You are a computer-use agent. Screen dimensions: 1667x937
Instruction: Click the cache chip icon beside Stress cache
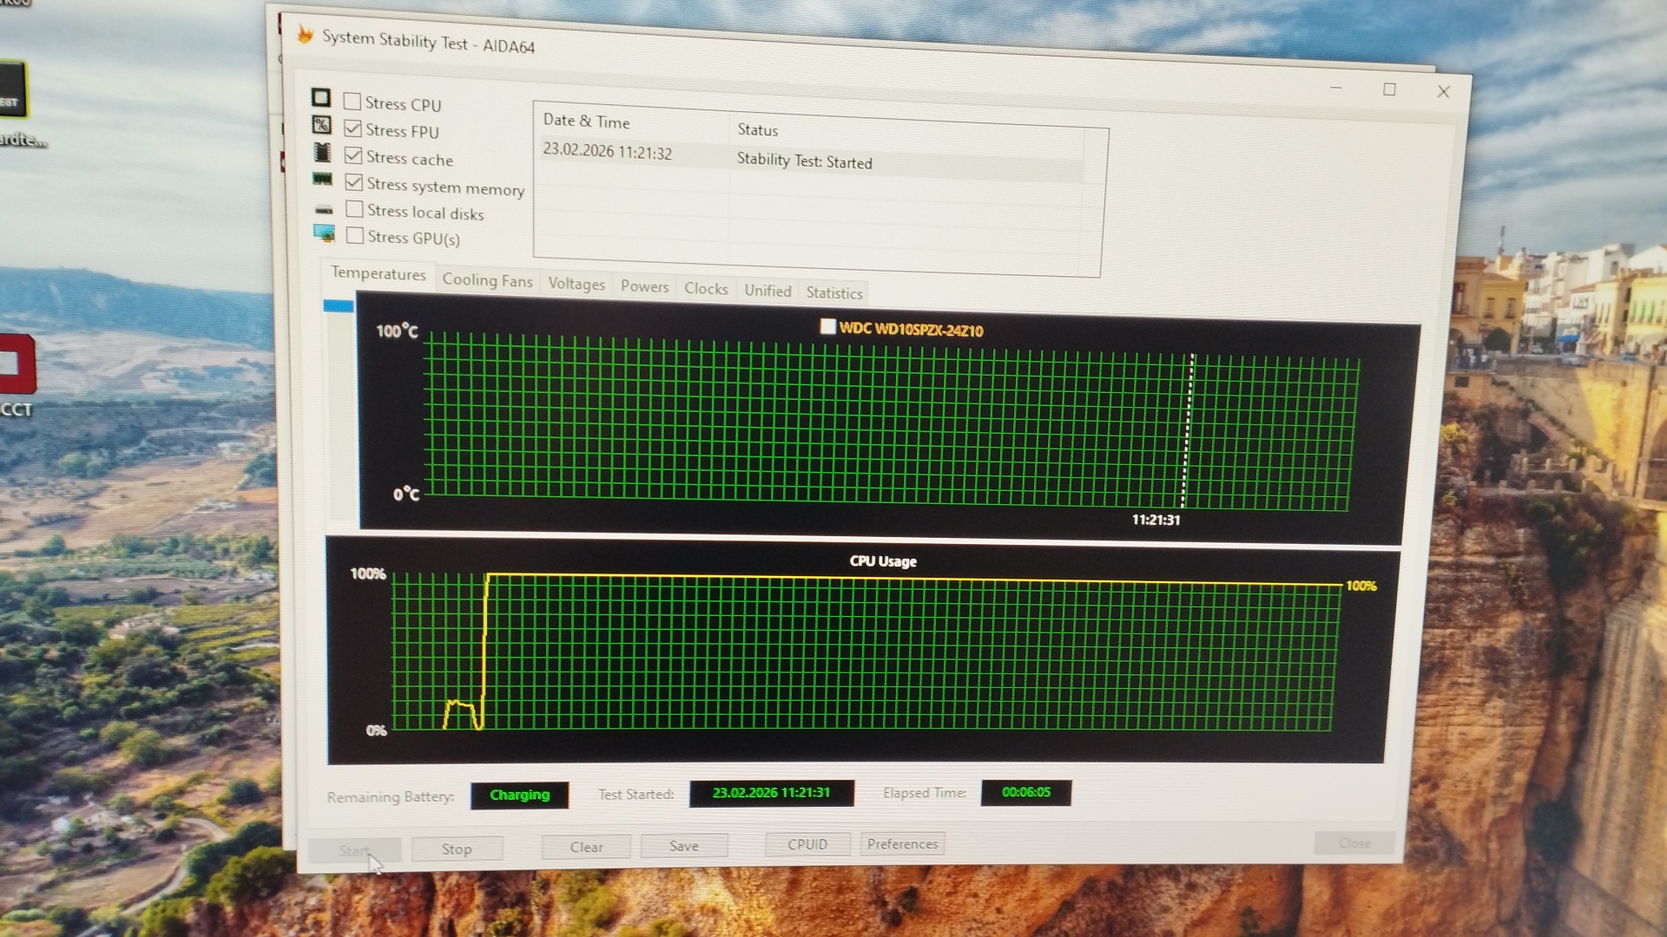point(322,153)
